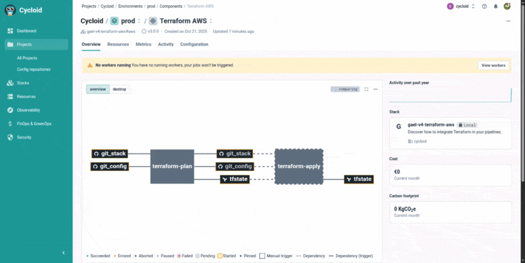Select the overview pipeline view

coord(97,89)
